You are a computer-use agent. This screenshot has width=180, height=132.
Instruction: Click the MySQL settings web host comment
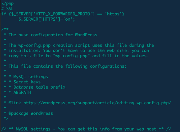point(86,129)
